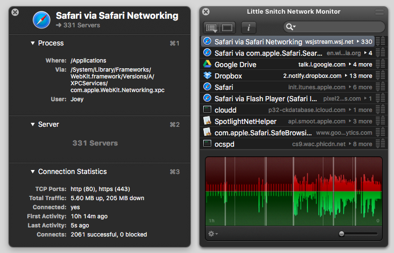Click traffic meter bars on Dropbox row

(x=380, y=75)
